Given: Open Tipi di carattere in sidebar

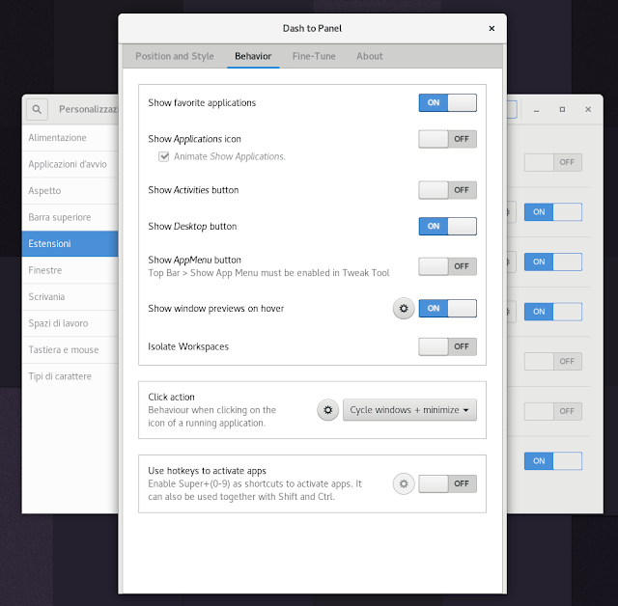Looking at the screenshot, I should (70, 376).
